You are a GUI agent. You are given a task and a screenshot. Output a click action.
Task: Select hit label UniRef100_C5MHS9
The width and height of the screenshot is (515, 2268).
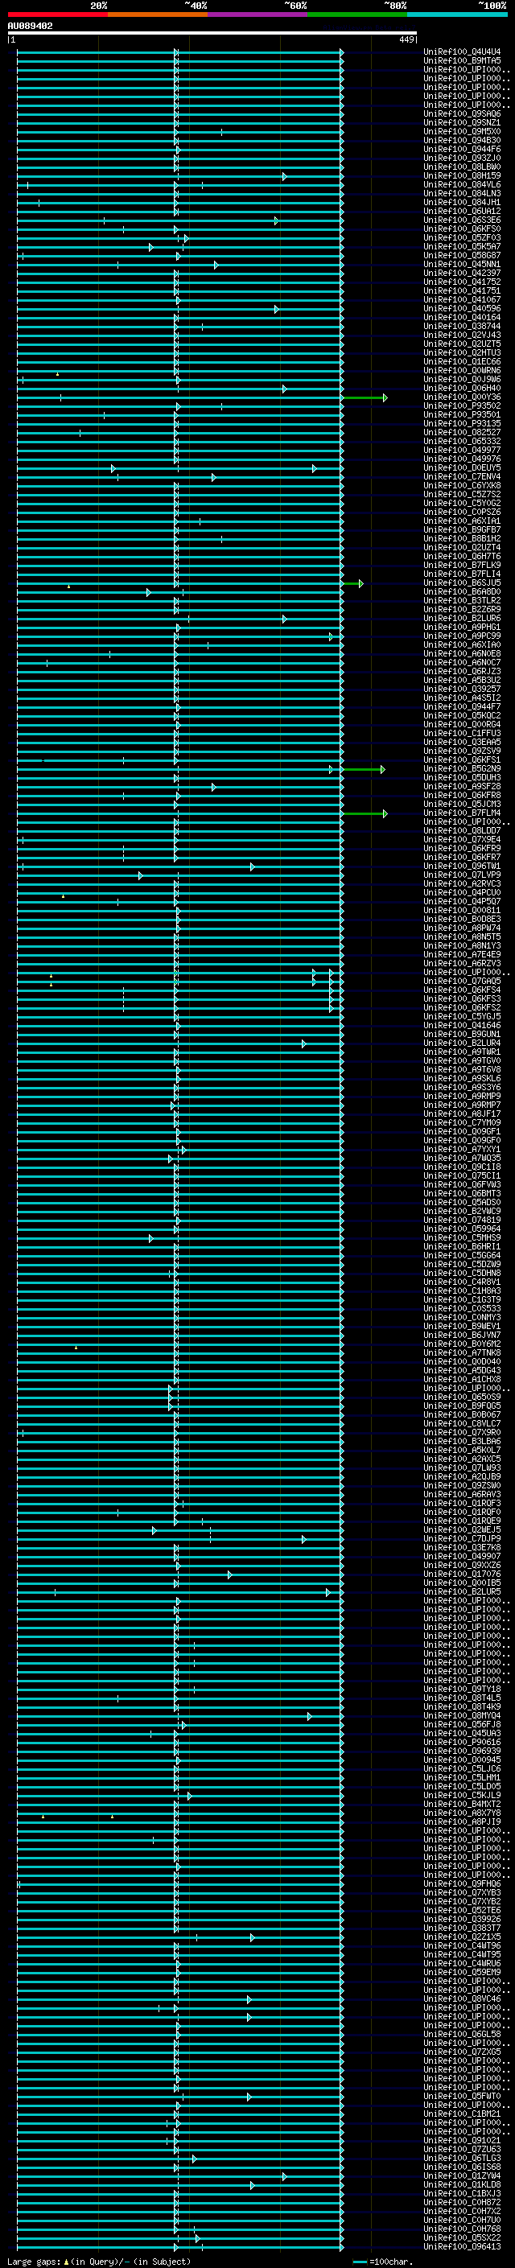tap(462, 1238)
